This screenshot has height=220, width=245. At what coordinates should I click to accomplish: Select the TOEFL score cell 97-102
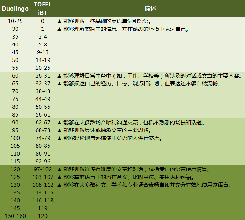coord(43,169)
